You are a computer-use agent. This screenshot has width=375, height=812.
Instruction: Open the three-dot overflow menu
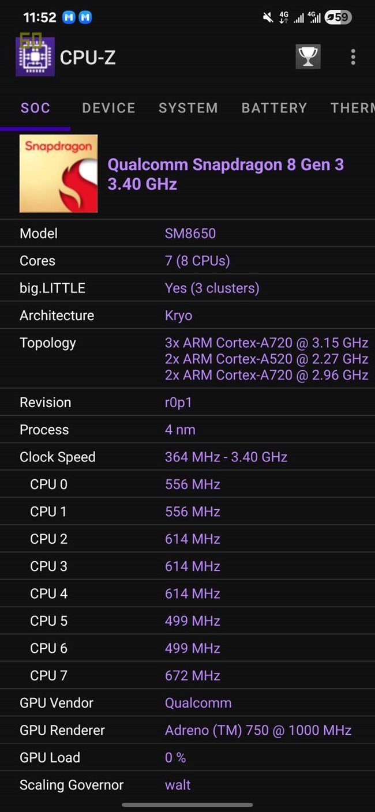click(x=353, y=57)
